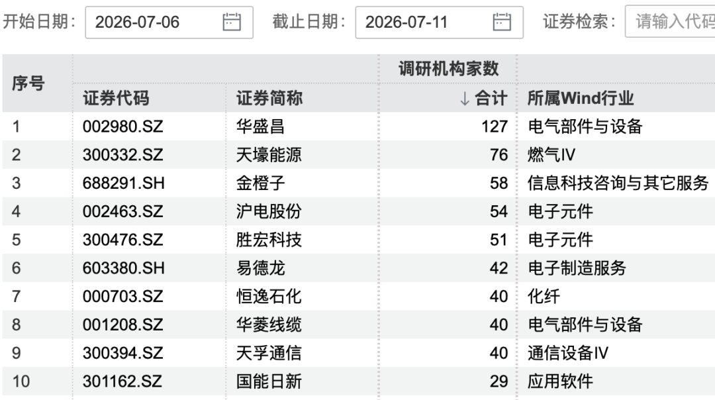This screenshot has height=400, width=715.
Task: Click the 序号 column header
Action: coord(28,83)
